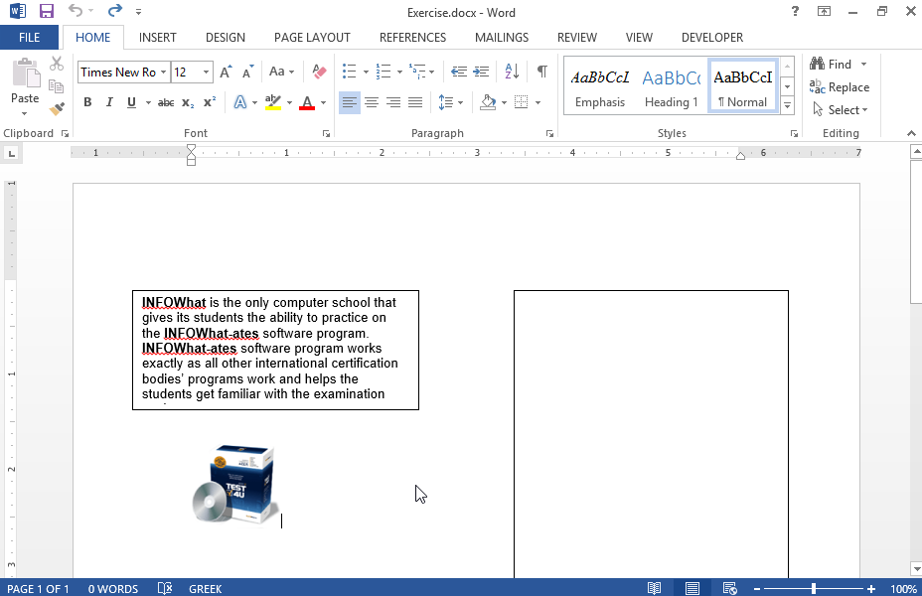Open the font name dropdown
Screen dimensions: 922x596
click(164, 73)
